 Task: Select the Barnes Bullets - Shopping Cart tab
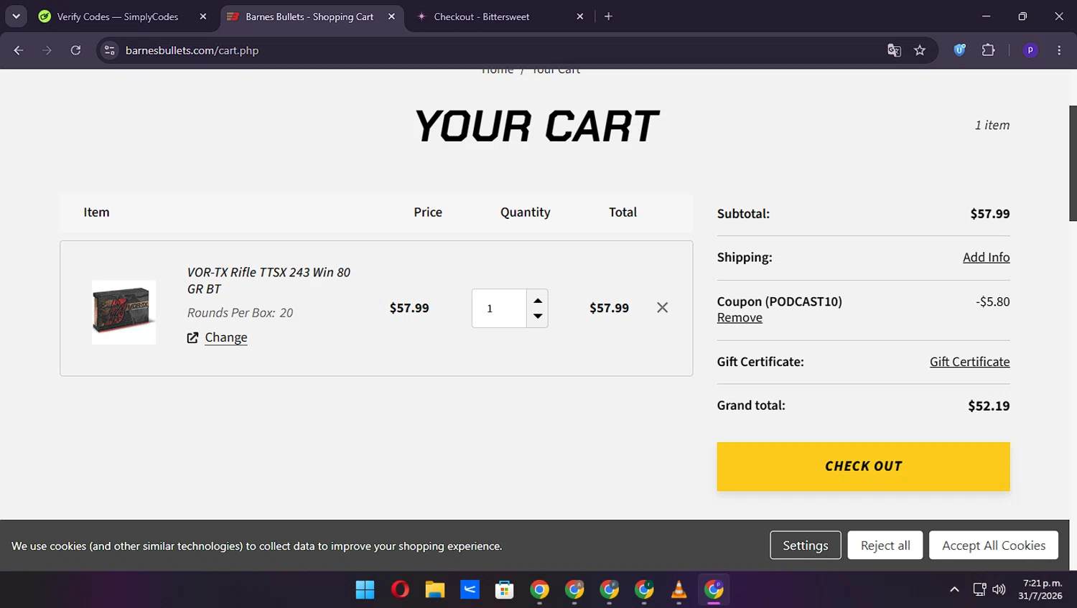[x=311, y=17]
